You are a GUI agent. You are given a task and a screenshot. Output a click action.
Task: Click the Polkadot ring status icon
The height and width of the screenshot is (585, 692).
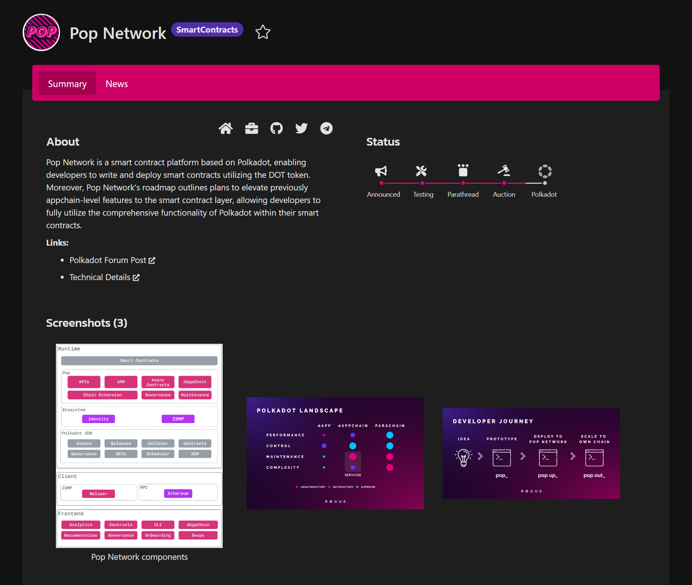point(545,171)
